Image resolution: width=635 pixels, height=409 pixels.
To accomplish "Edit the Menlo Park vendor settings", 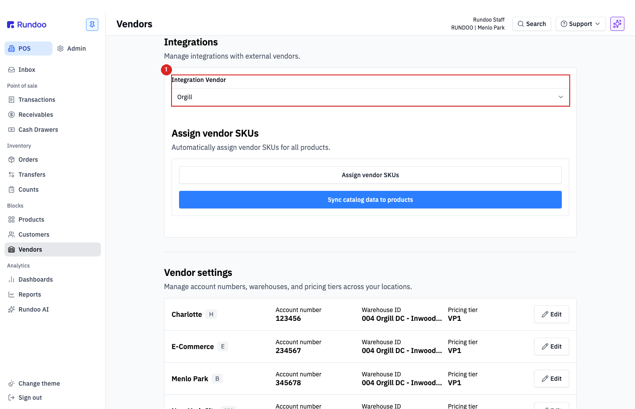I will [x=552, y=379].
